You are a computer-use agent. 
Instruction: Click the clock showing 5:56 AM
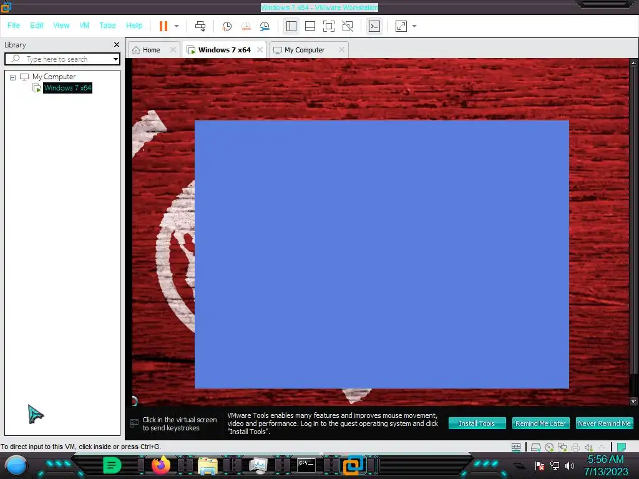click(606, 460)
